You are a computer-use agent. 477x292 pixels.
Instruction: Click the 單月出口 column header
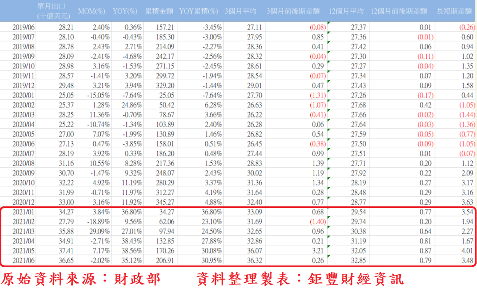(53, 11)
